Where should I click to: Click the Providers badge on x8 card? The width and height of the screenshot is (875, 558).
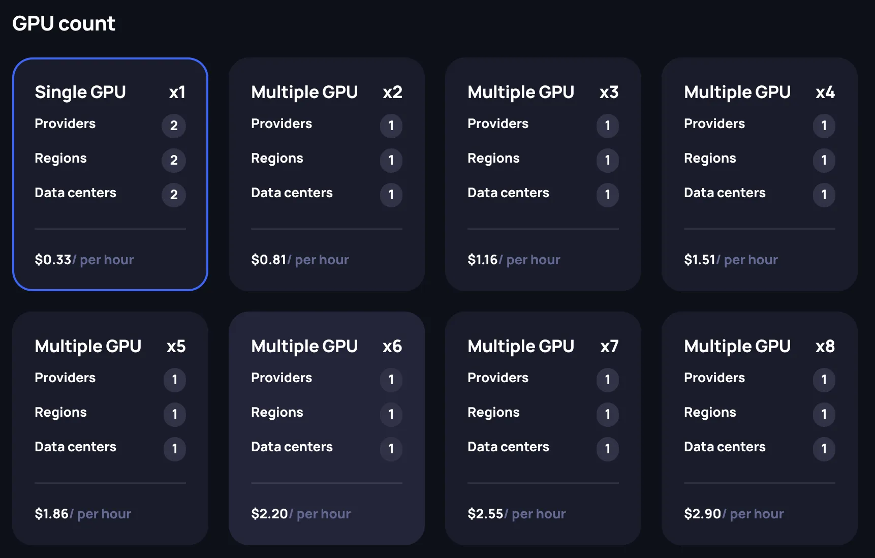[824, 380]
